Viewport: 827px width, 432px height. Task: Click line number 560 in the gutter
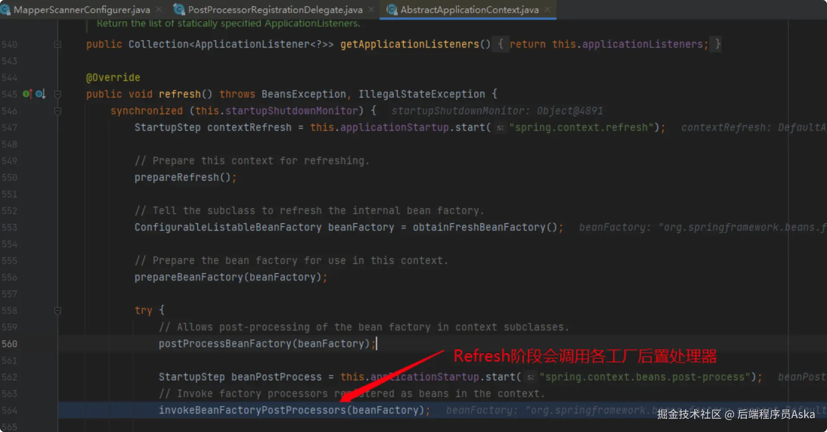(9, 344)
